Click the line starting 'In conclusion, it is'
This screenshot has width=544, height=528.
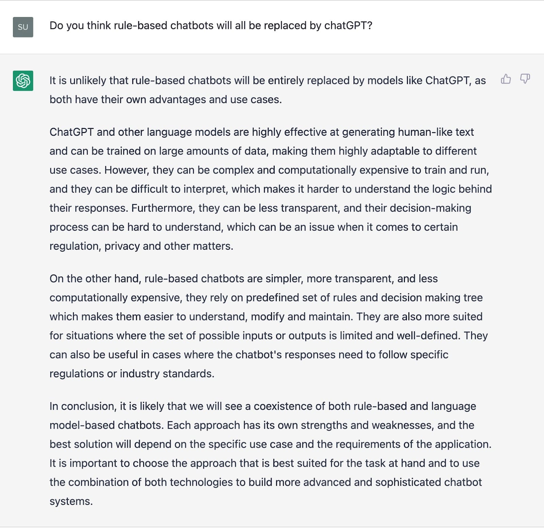pyautogui.click(x=263, y=406)
